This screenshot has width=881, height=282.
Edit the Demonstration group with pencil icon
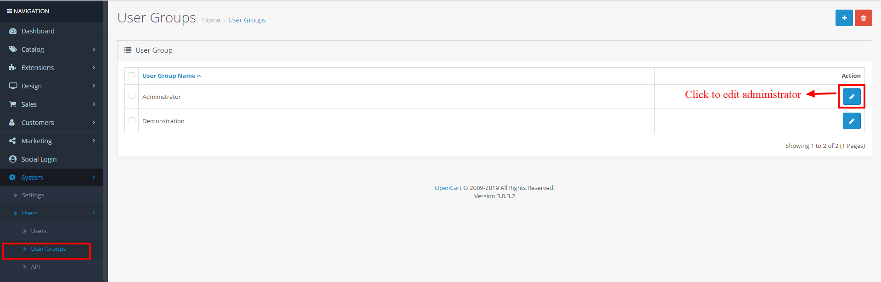852,121
